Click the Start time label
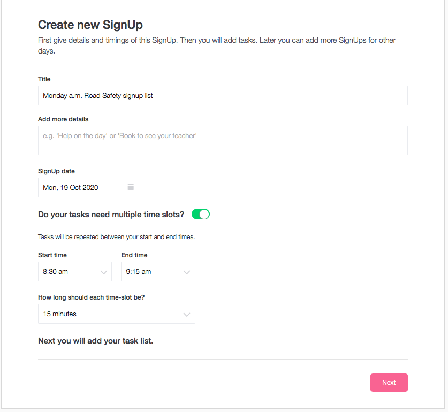Screen dimensions: 448x412 click(x=52, y=255)
